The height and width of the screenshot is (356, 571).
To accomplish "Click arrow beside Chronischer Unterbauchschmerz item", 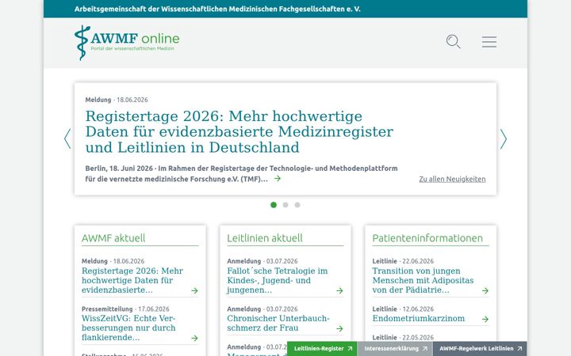I will 339,329.
